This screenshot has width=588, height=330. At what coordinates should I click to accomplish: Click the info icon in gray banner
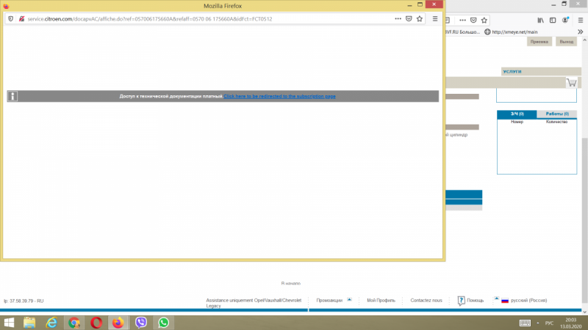coord(12,96)
